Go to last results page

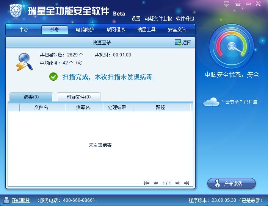pos(187,183)
